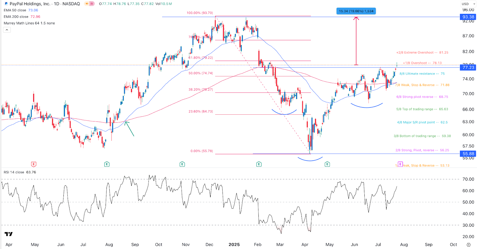Image resolution: width=477 pixels, height=249 pixels.
Task: Click the 61.80% (79.22) Fibonacci level label
Action: [201, 58]
